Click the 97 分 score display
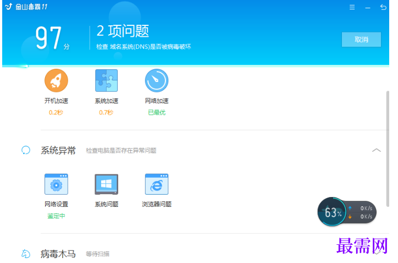Viewport: 398px width, 263px height. [x=52, y=38]
